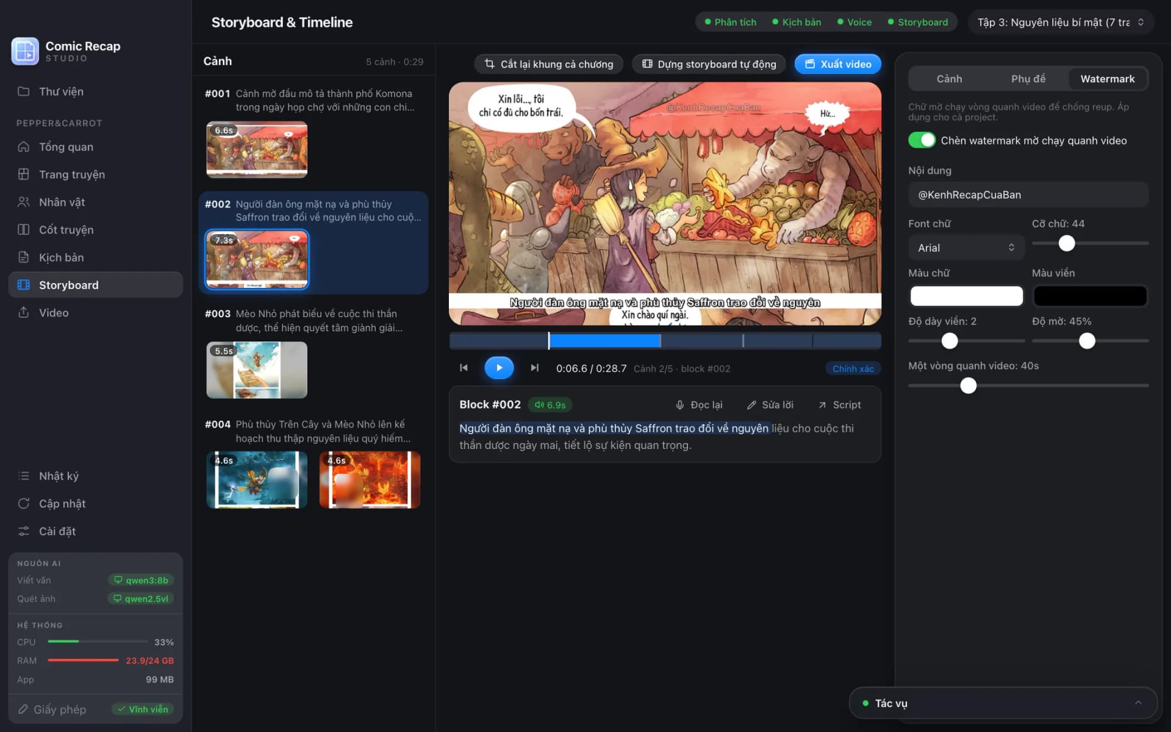This screenshot has width=1171, height=732.
Task: Open the Kịch bản sidebar item
Action: pyautogui.click(x=96, y=257)
